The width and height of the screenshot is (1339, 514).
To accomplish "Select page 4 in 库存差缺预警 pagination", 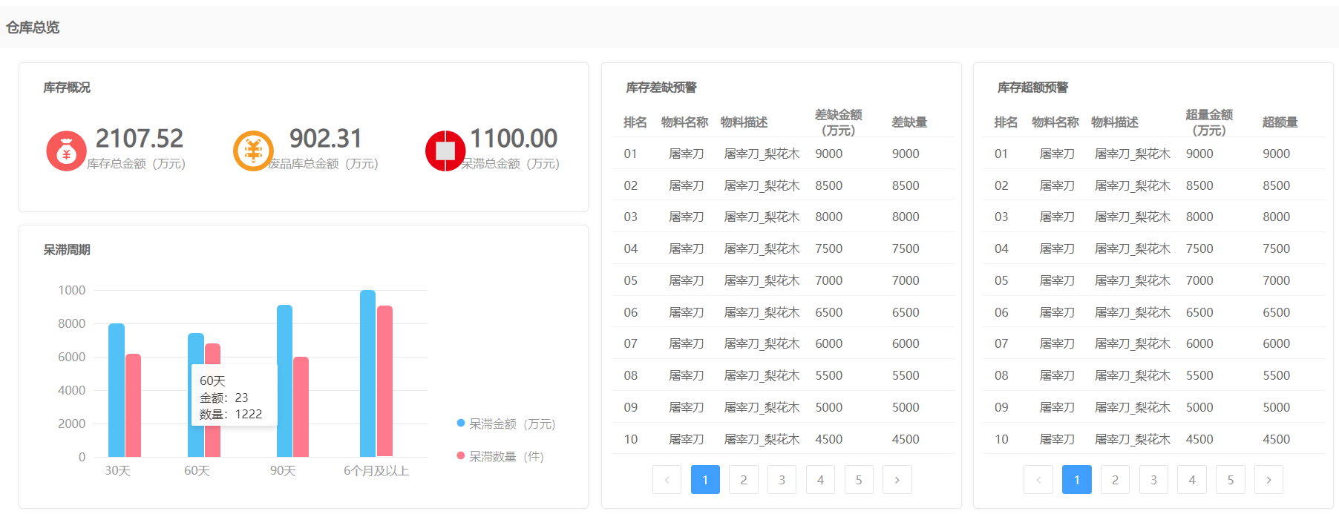I will (x=820, y=480).
